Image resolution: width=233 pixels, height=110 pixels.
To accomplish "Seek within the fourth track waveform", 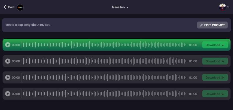I will tap(104, 94).
